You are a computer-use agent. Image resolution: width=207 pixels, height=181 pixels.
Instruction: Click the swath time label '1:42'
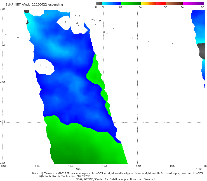pyautogui.click(x=199, y=169)
